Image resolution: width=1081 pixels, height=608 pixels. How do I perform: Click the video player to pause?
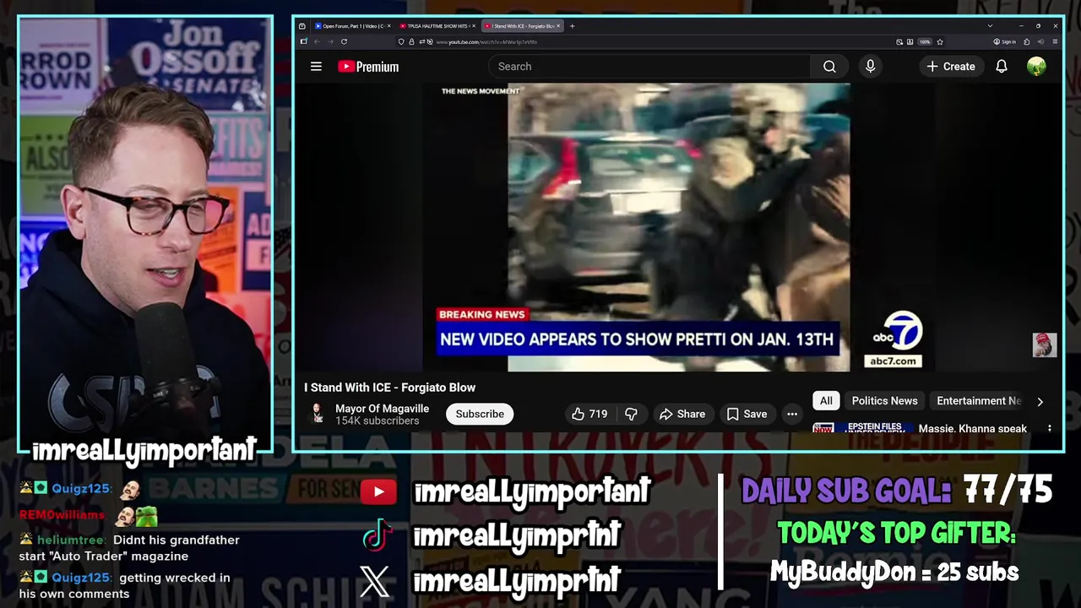pos(678,228)
